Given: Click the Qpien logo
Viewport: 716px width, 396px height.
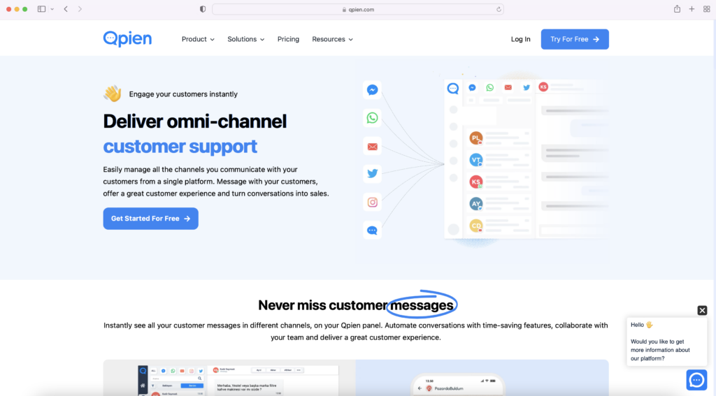Looking at the screenshot, I should [x=127, y=39].
